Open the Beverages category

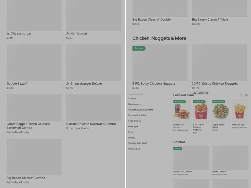[133, 127]
